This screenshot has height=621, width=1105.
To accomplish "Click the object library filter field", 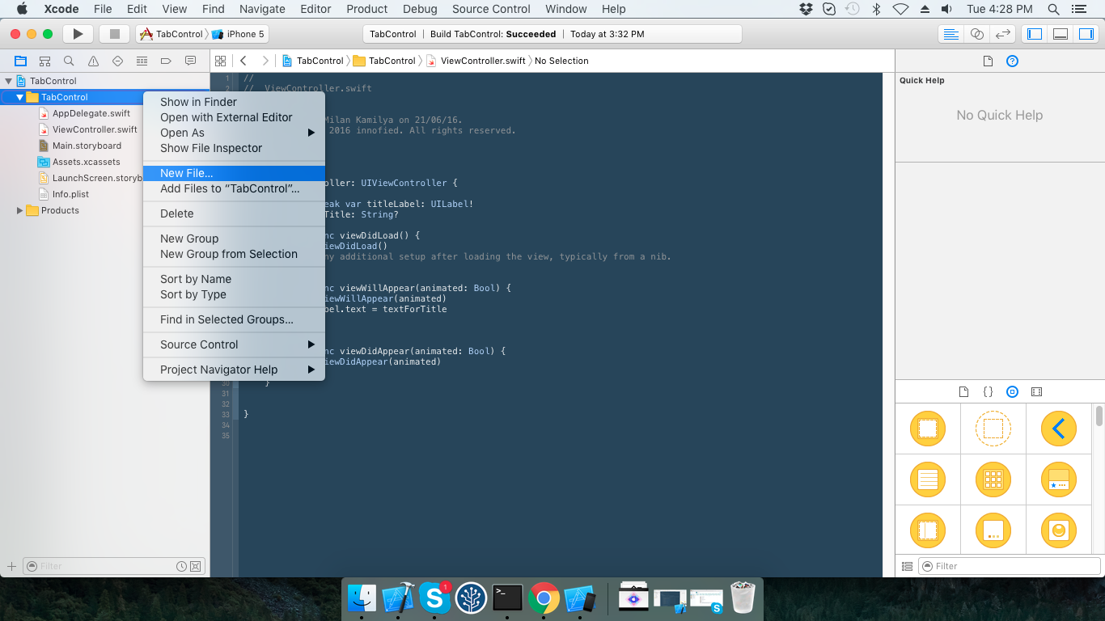I will (1010, 566).
